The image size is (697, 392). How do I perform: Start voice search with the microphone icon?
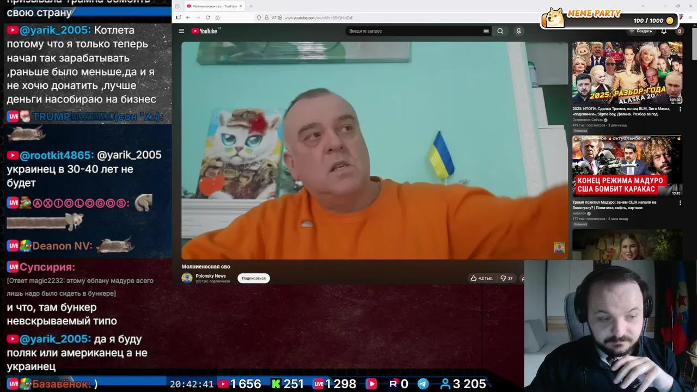coord(518,31)
